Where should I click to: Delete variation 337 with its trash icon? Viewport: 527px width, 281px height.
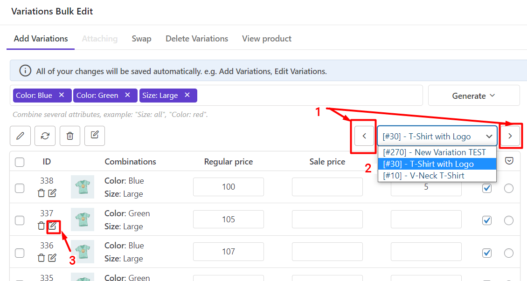42,226
